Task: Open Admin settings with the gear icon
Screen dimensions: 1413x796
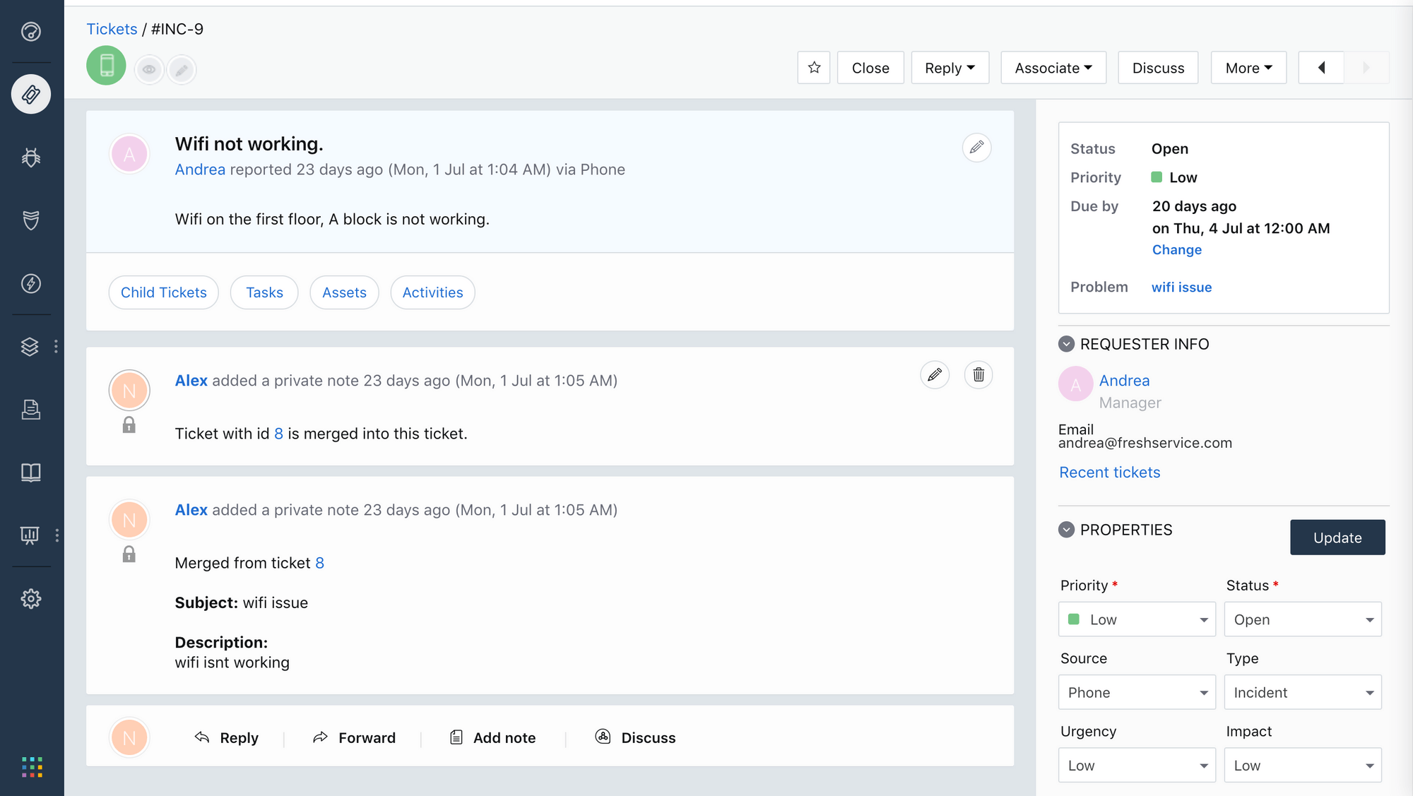Action: (30, 598)
